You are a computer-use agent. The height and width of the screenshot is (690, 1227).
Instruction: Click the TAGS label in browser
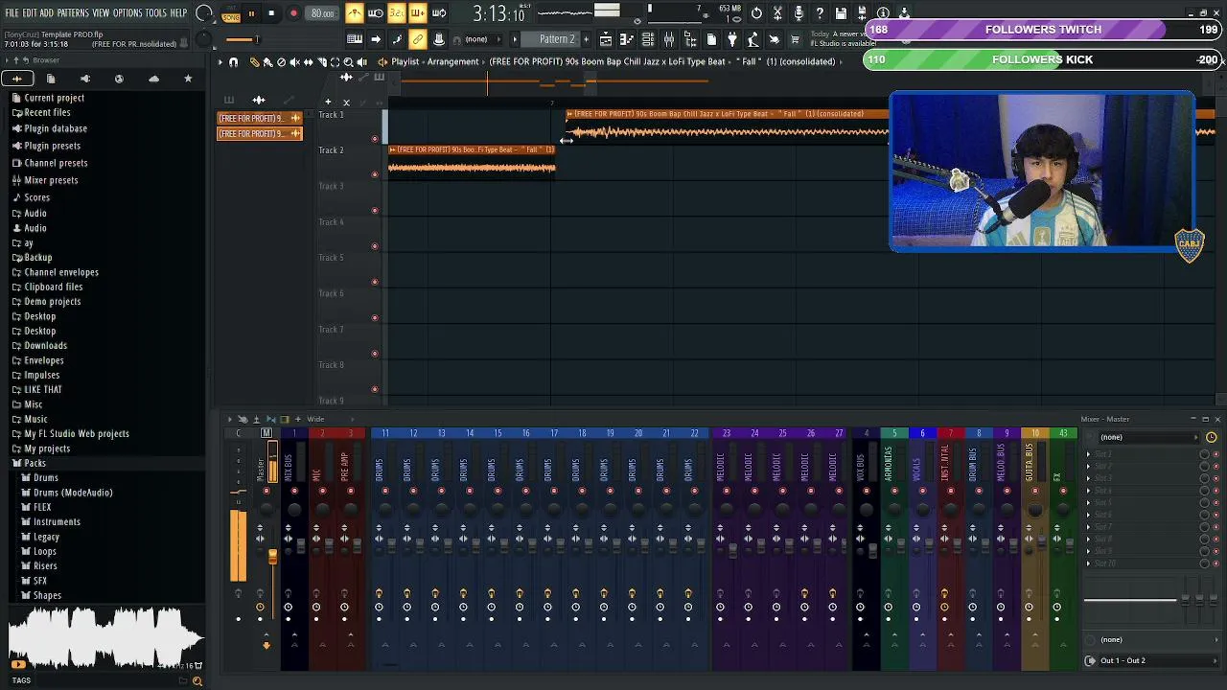pos(21,680)
